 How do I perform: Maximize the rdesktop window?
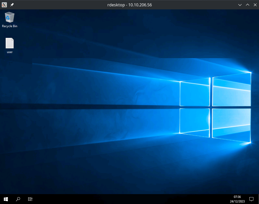pyautogui.click(x=247, y=5)
